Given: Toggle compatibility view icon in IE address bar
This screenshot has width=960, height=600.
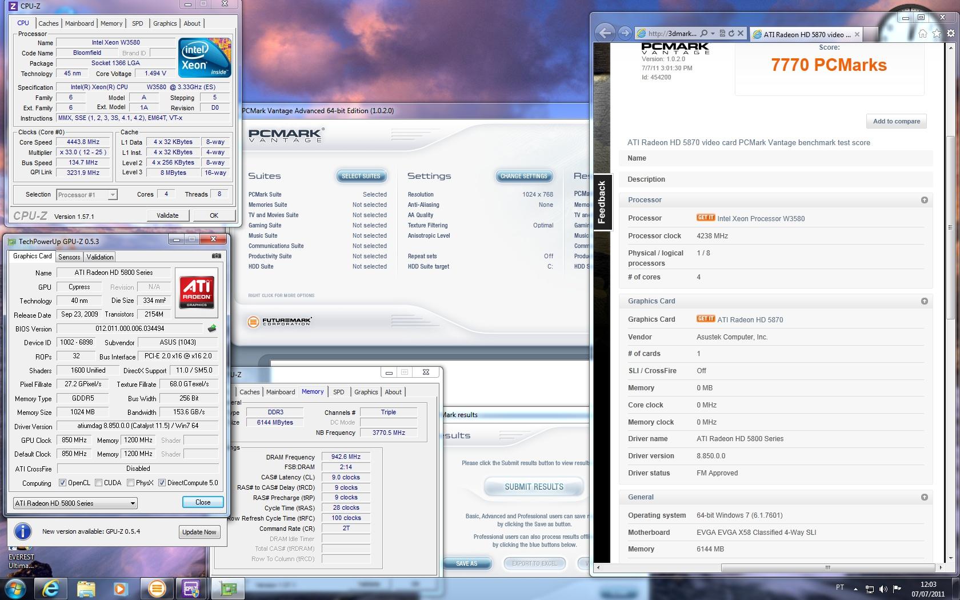Looking at the screenshot, I should 722,34.
